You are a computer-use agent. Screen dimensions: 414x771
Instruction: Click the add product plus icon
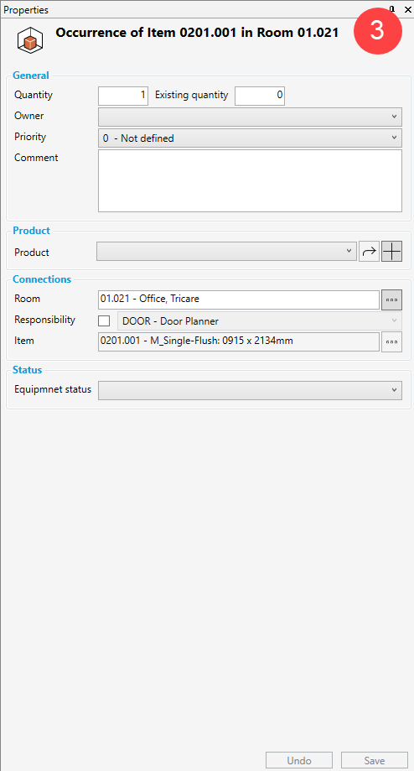point(392,251)
